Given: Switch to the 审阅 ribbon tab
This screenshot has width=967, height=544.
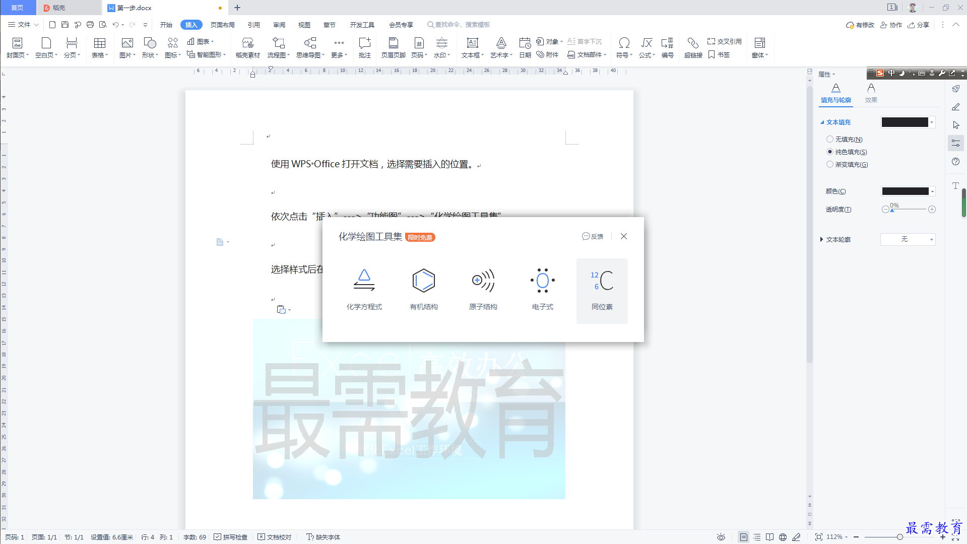Looking at the screenshot, I should coord(279,25).
